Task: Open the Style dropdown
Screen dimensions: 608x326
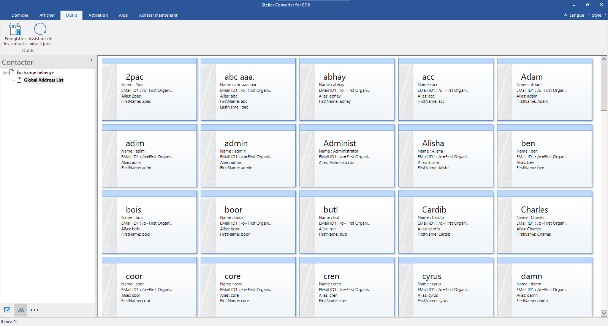Action: pos(596,15)
